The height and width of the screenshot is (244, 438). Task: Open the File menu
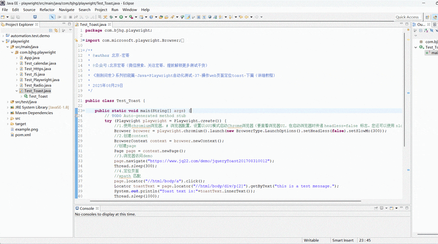point(5,10)
